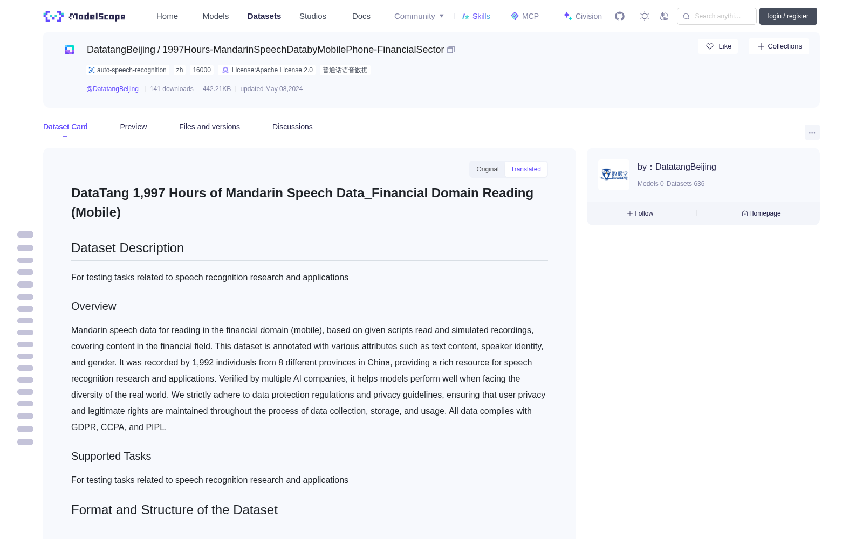Click the dataset avatar icon beside the title
Image resolution: width=863 pixels, height=539 pixels.
pos(70,50)
